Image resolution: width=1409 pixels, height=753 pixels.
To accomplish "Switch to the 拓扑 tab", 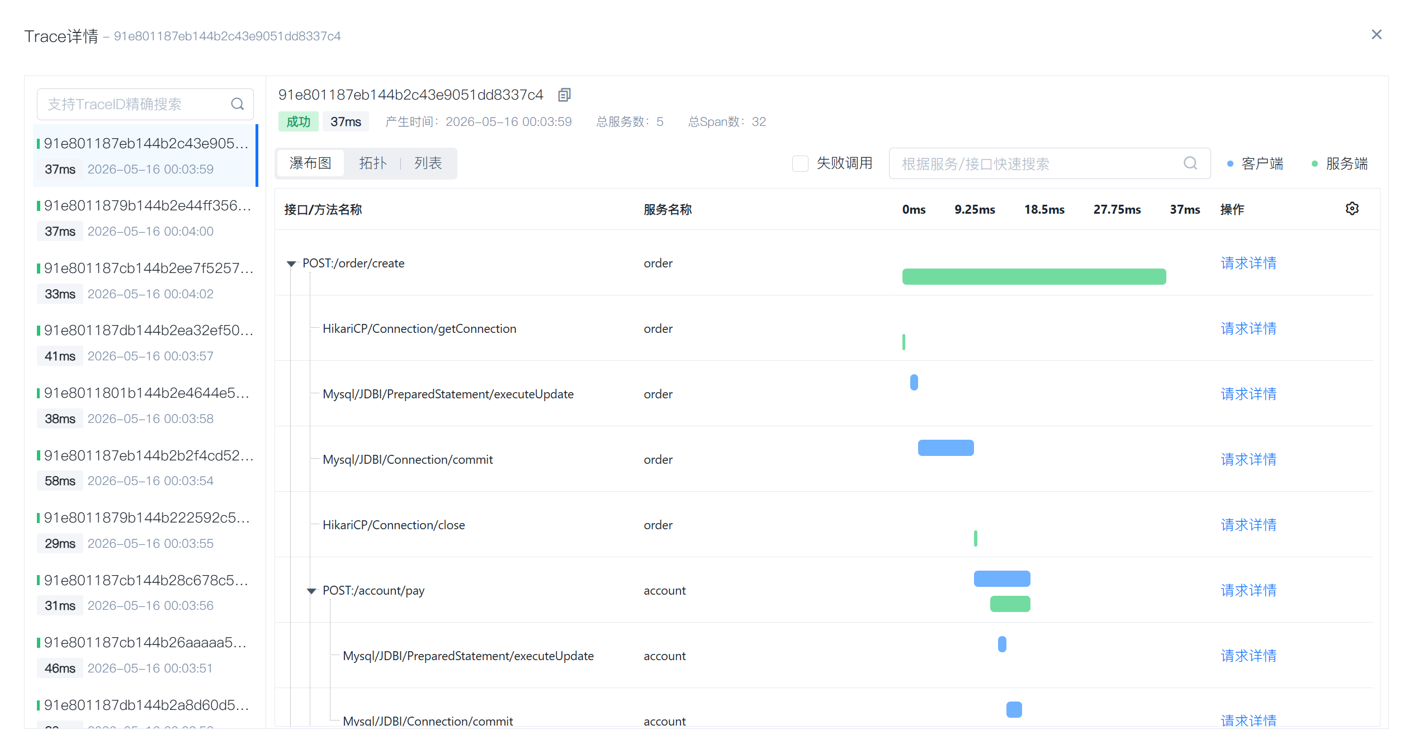I will click(x=373, y=163).
